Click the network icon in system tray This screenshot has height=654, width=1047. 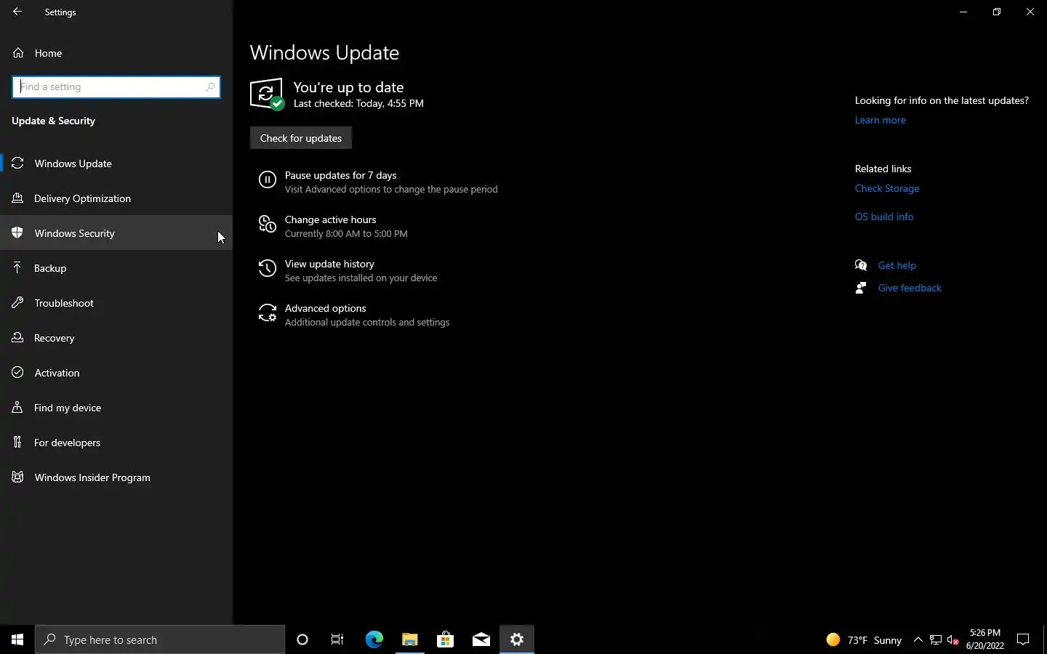click(x=936, y=640)
